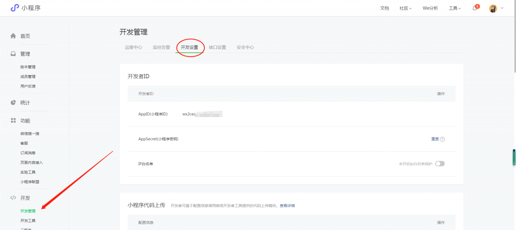Click help question mark beside 重置
The height and width of the screenshot is (230, 516).
(442, 139)
